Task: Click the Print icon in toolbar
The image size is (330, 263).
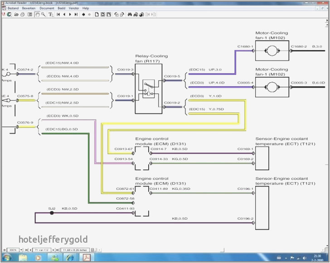Action: (x=22, y=14)
